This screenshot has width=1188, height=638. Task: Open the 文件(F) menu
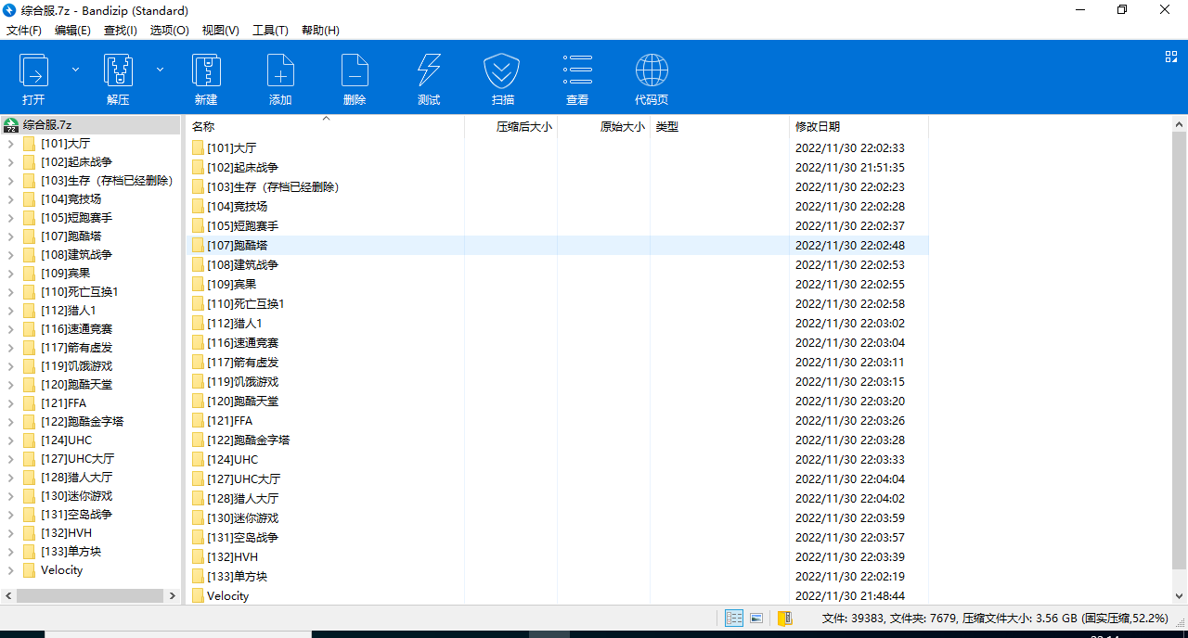[x=24, y=31]
